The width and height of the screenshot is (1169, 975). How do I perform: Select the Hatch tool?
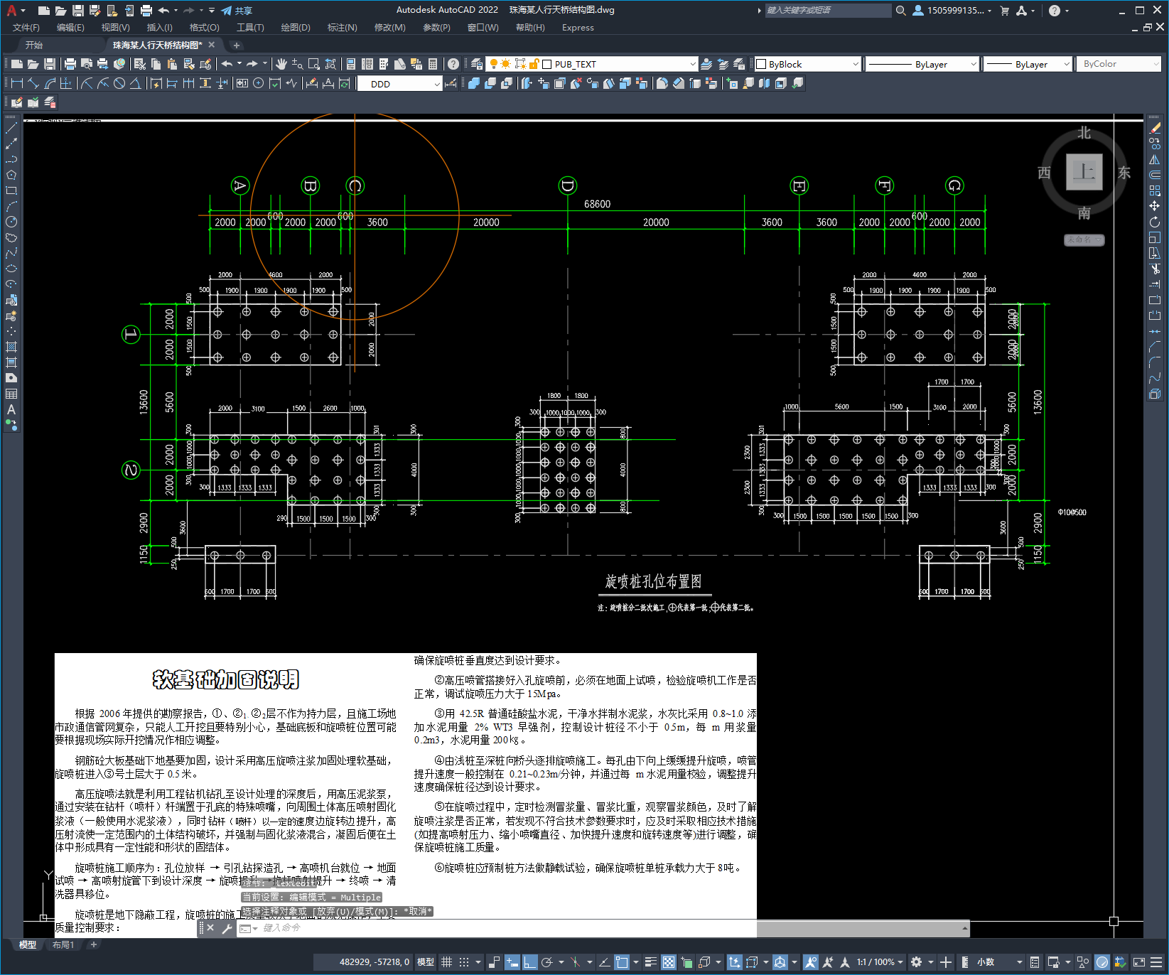pyautogui.click(x=11, y=347)
